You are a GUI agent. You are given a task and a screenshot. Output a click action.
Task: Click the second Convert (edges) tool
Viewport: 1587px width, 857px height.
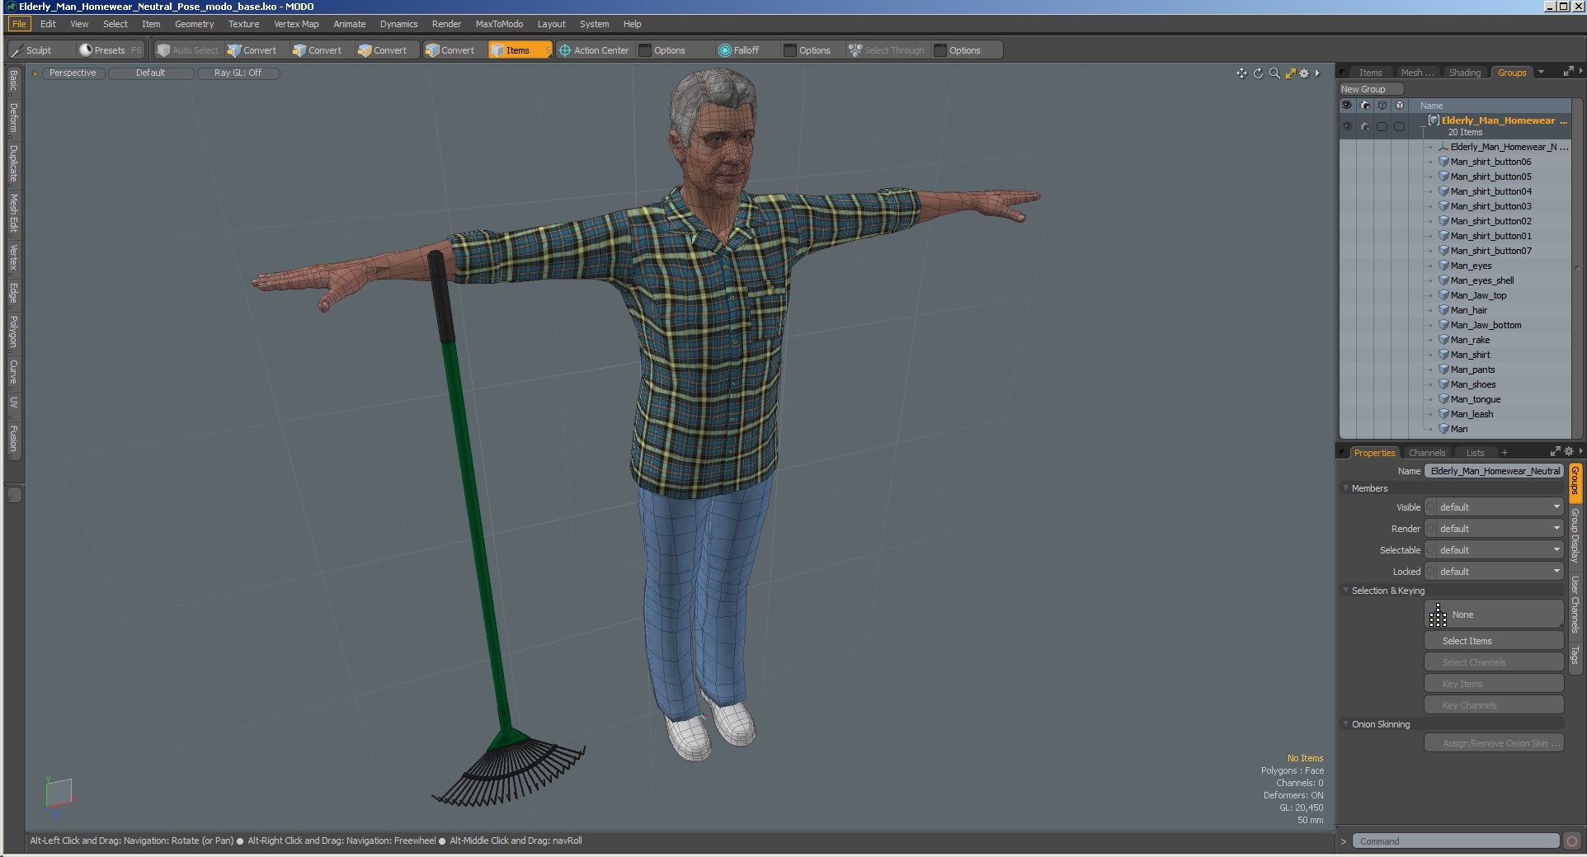[318, 50]
